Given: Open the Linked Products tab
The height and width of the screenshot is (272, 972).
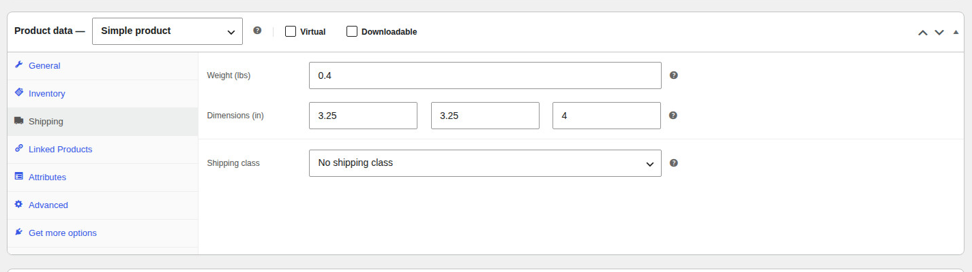Looking at the screenshot, I should 102,150.
